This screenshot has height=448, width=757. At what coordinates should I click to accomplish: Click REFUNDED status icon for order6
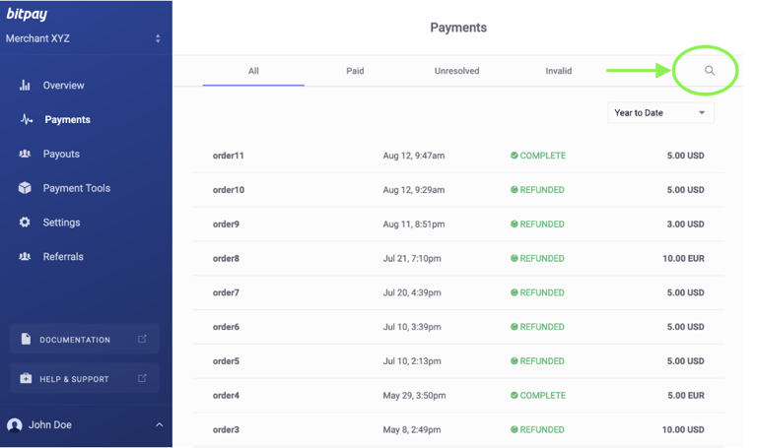click(x=515, y=327)
